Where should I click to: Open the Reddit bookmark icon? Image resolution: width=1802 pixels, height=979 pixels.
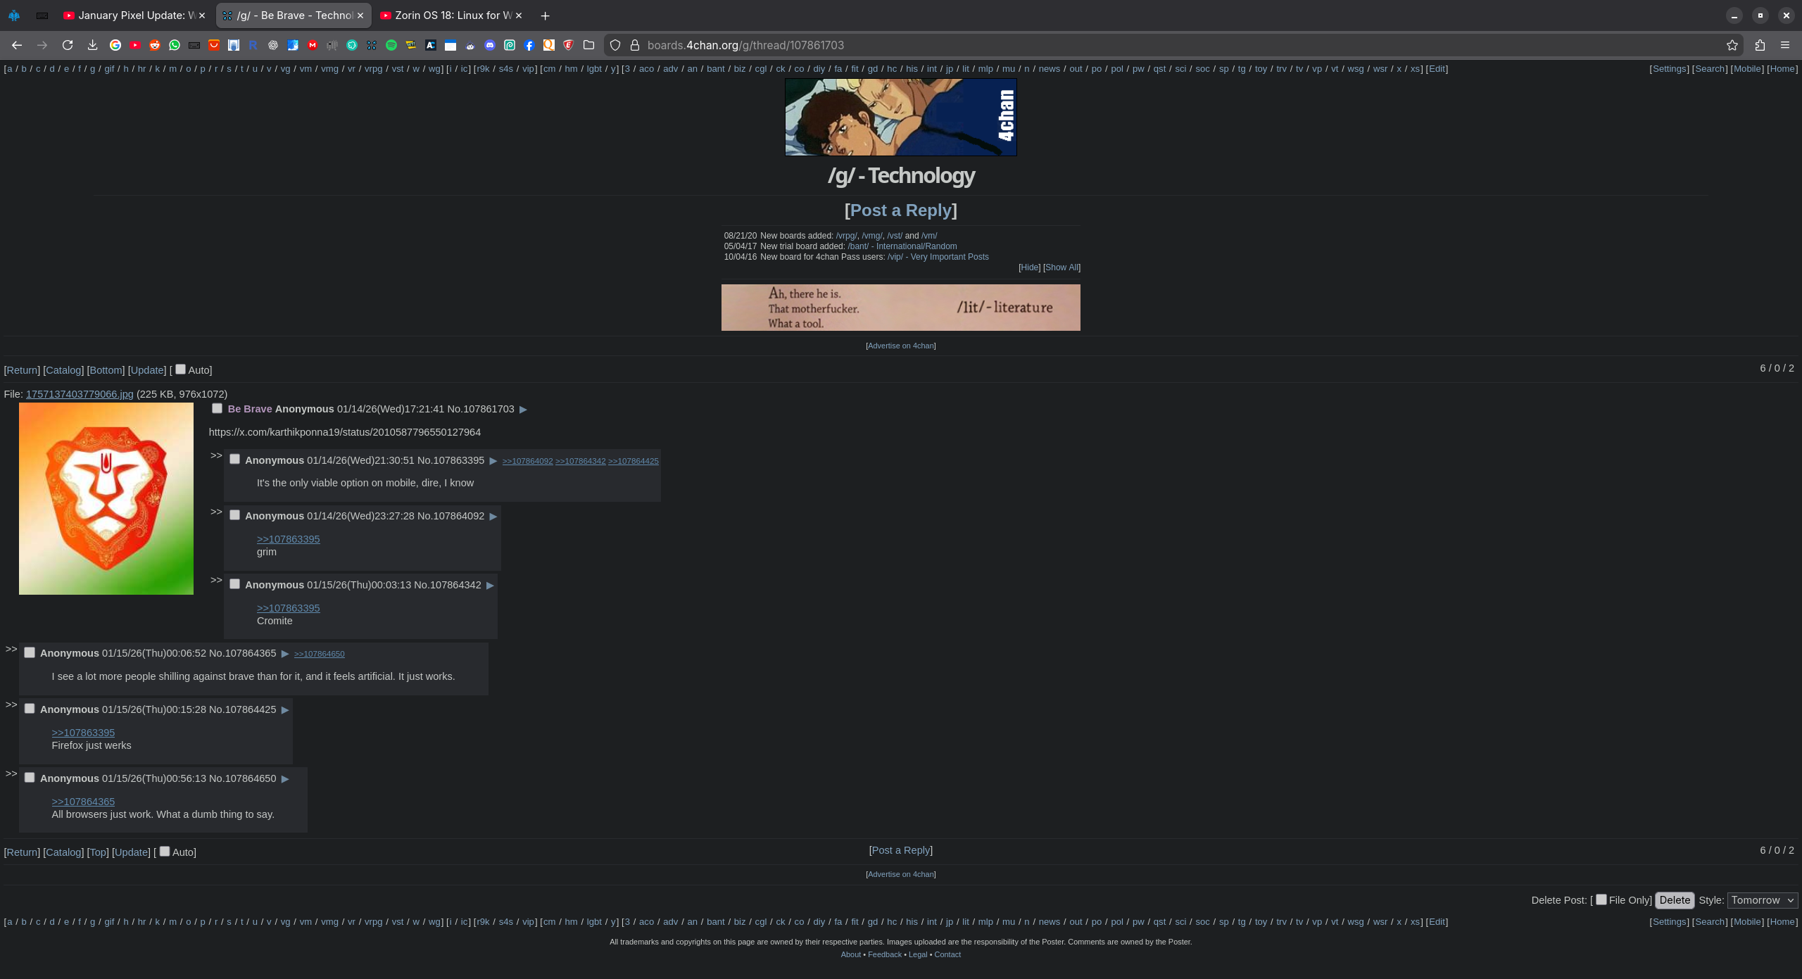[155, 45]
